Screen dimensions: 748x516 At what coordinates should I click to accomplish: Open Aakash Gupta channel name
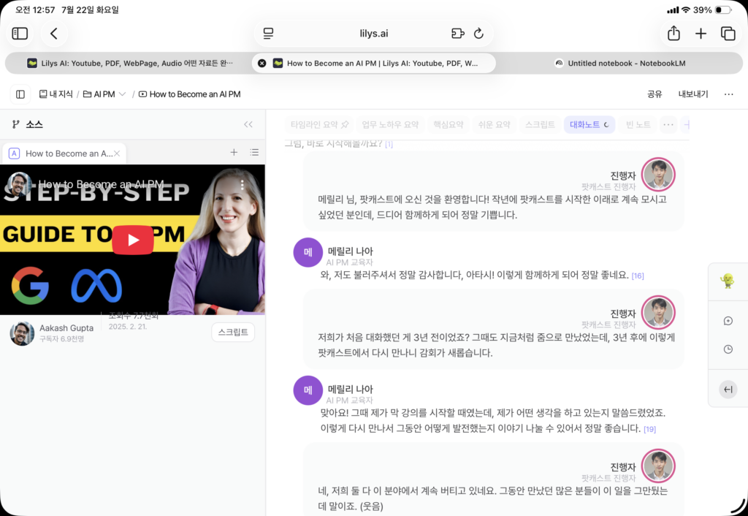pyautogui.click(x=66, y=328)
